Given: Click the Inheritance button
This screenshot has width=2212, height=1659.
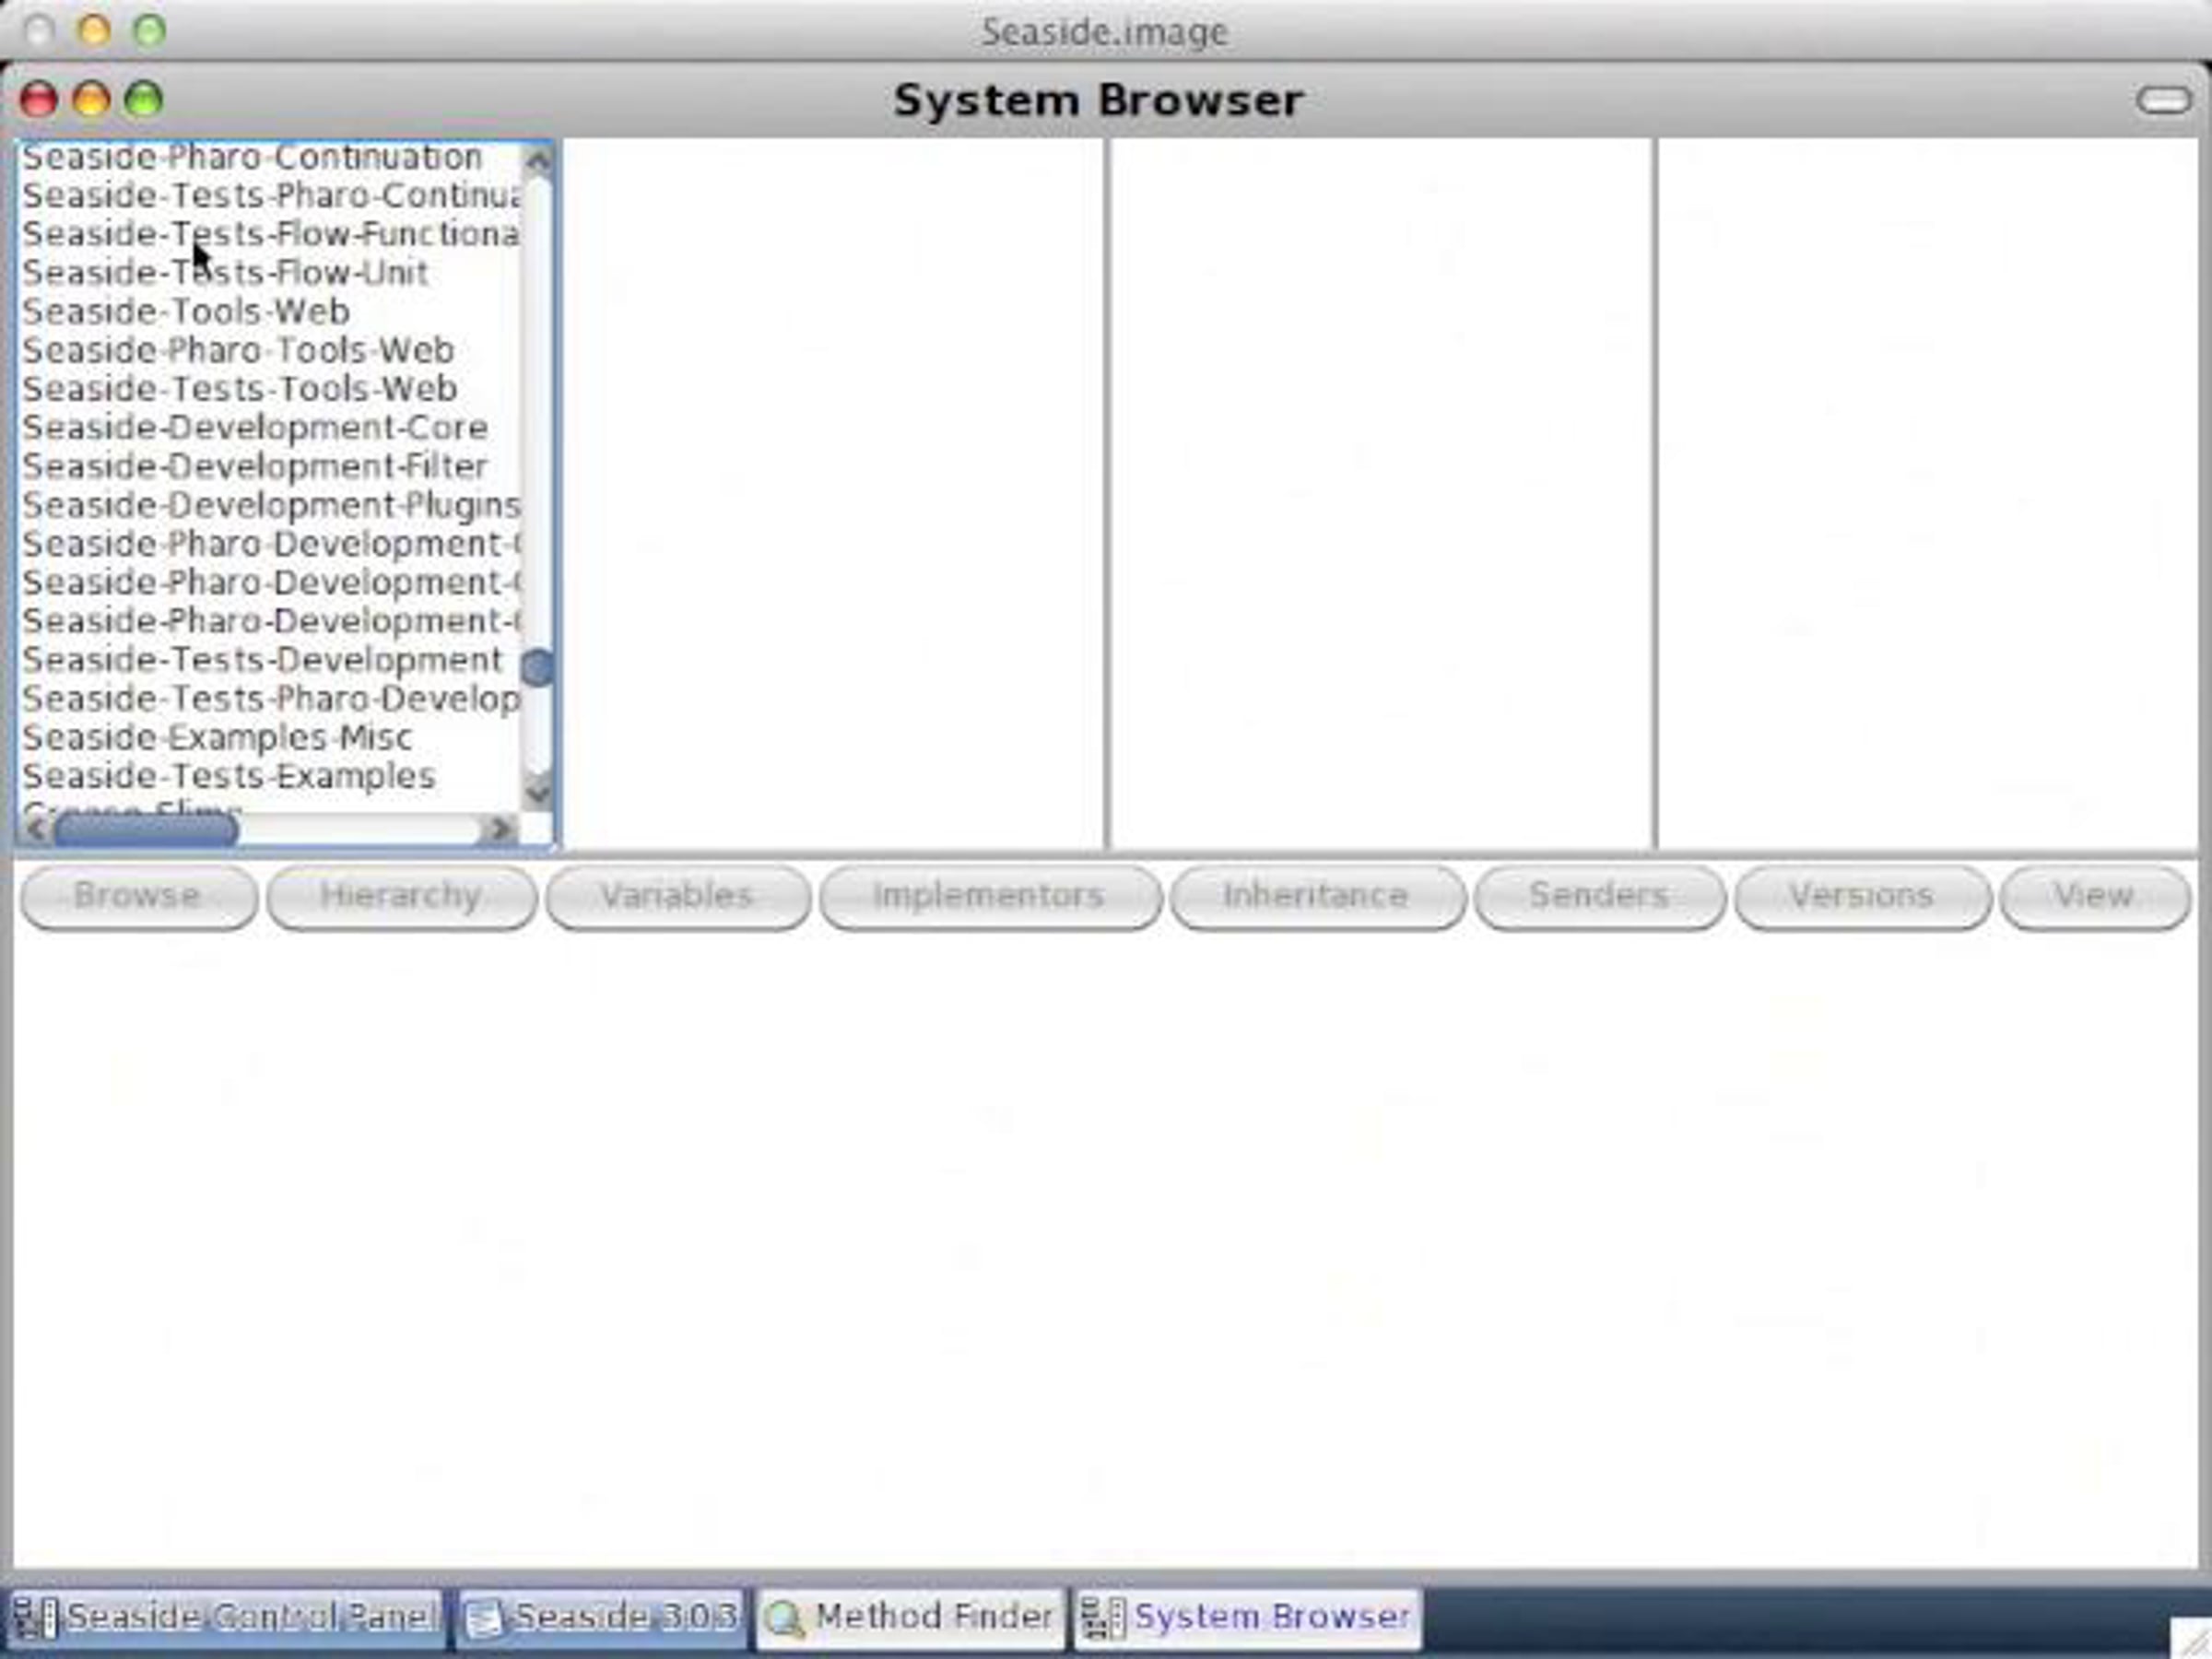Looking at the screenshot, I should tap(1317, 896).
